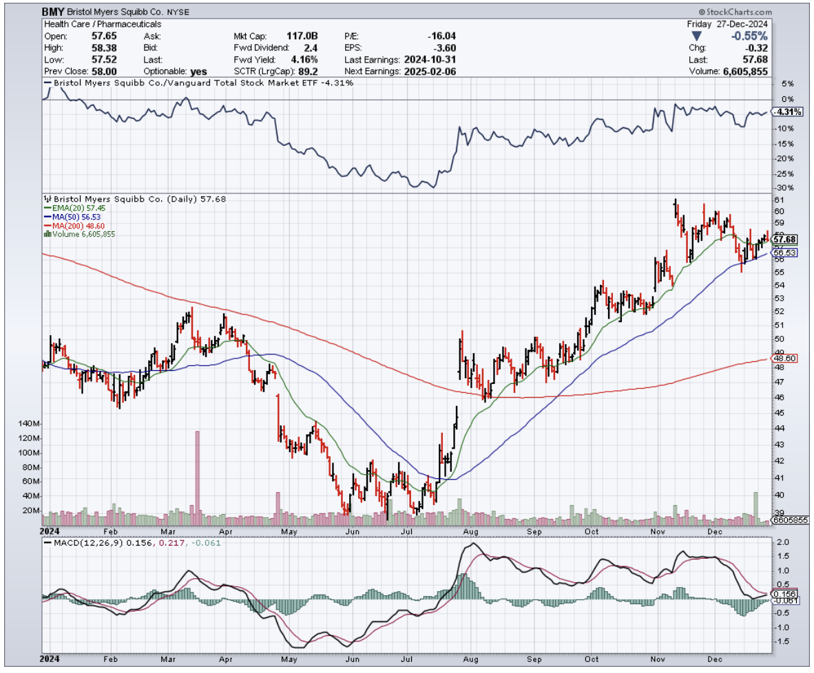Viewport: 814px width, 673px height.
Task: Click the 48.60 MA(200) axis tag
Action: (785, 359)
